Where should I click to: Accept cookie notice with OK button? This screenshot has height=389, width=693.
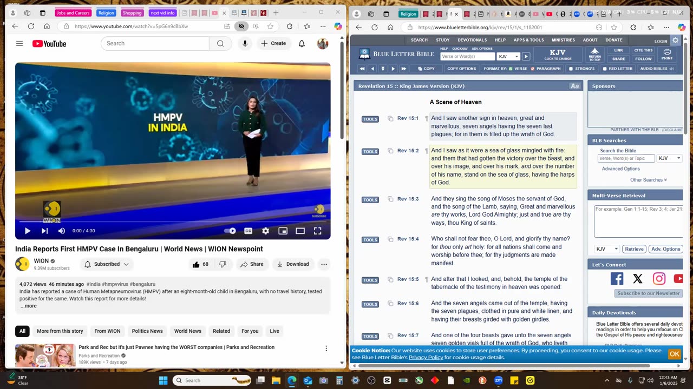[674, 354]
